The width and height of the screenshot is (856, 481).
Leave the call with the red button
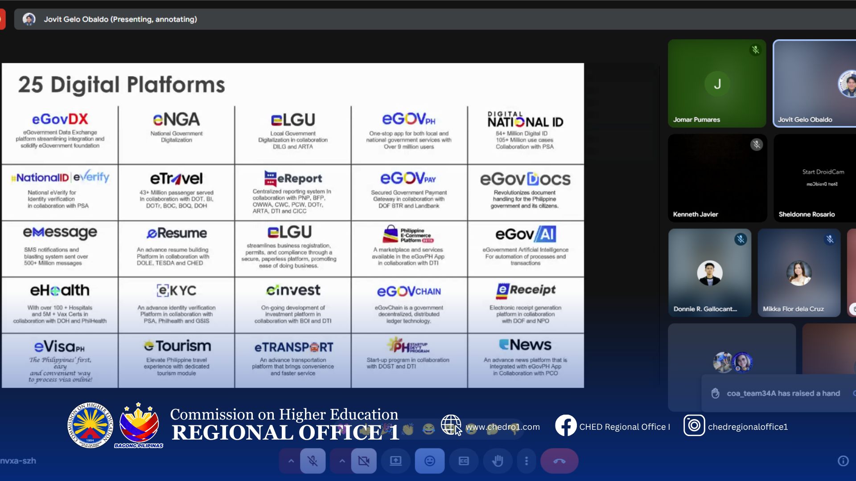[559, 461]
